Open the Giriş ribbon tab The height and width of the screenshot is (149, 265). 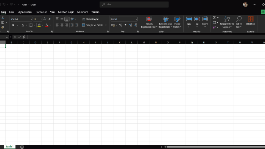[x=3, y=12]
